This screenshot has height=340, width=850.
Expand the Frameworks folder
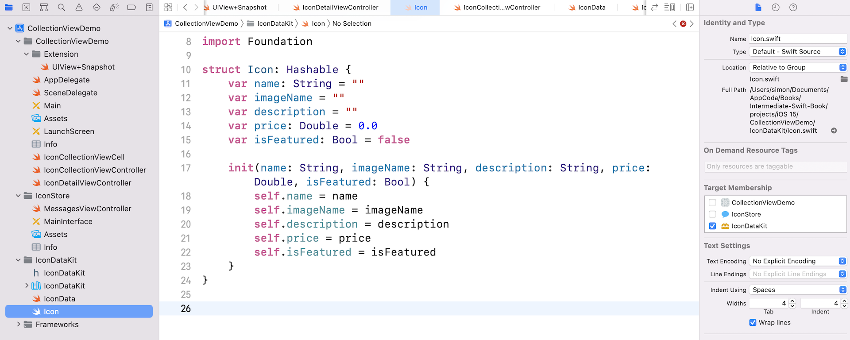pos(18,325)
